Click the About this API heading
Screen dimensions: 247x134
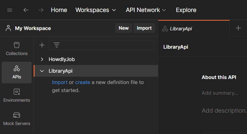pos(219,77)
